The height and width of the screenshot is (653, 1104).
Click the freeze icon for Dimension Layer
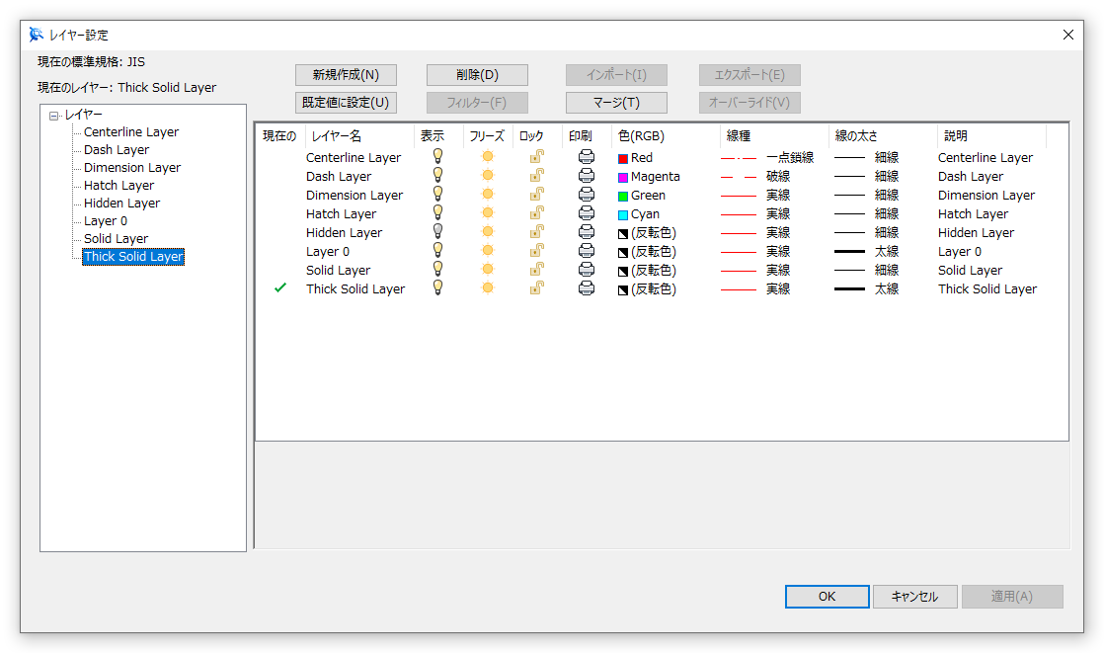coord(487,195)
